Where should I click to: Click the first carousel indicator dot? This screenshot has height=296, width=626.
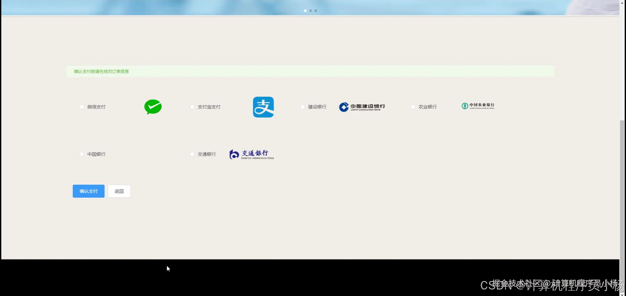pos(305,11)
